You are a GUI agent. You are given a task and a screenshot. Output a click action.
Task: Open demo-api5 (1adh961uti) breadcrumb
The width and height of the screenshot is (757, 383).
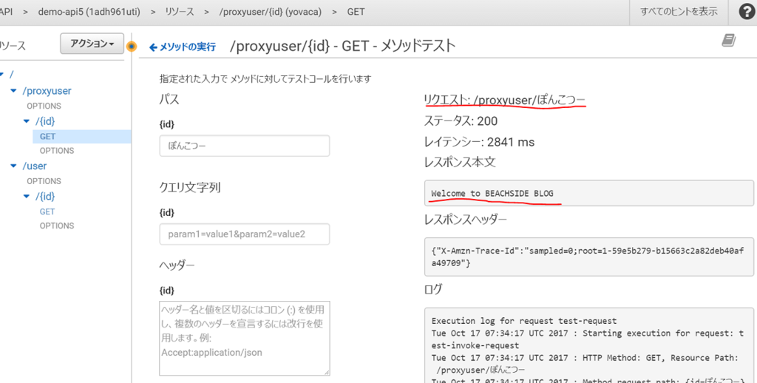(89, 12)
